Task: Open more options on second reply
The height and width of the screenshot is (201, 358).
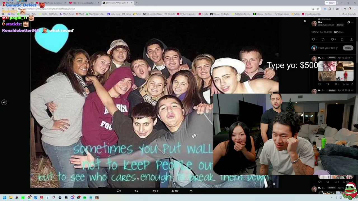Action: tap(352, 90)
